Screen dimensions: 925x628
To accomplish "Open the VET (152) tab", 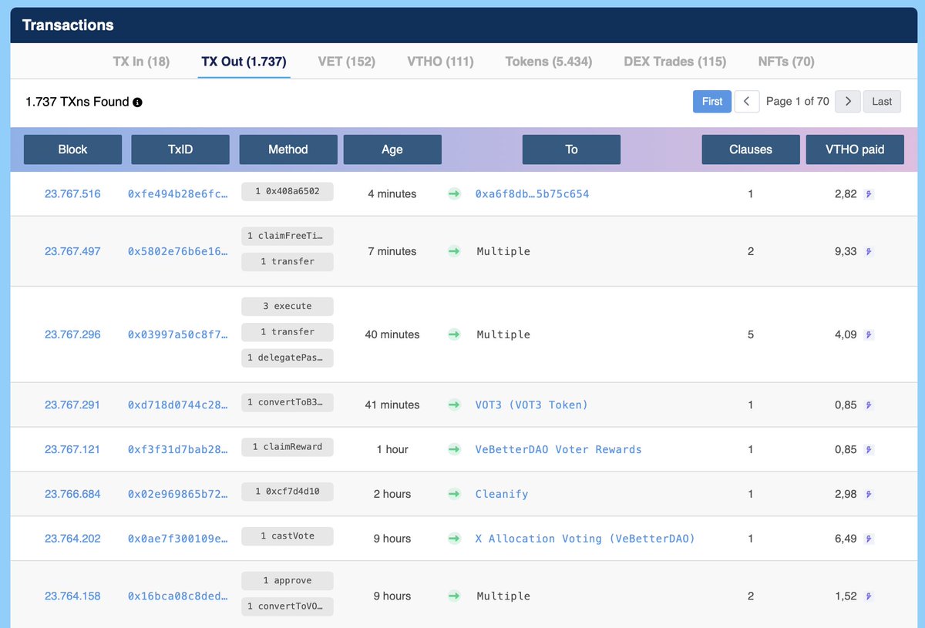I will 347,61.
